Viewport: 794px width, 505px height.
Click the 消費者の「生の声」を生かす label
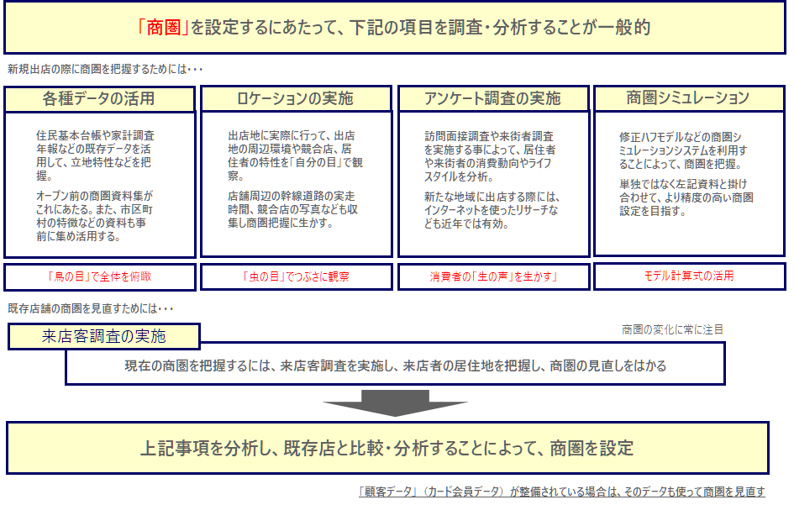tap(492, 276)
